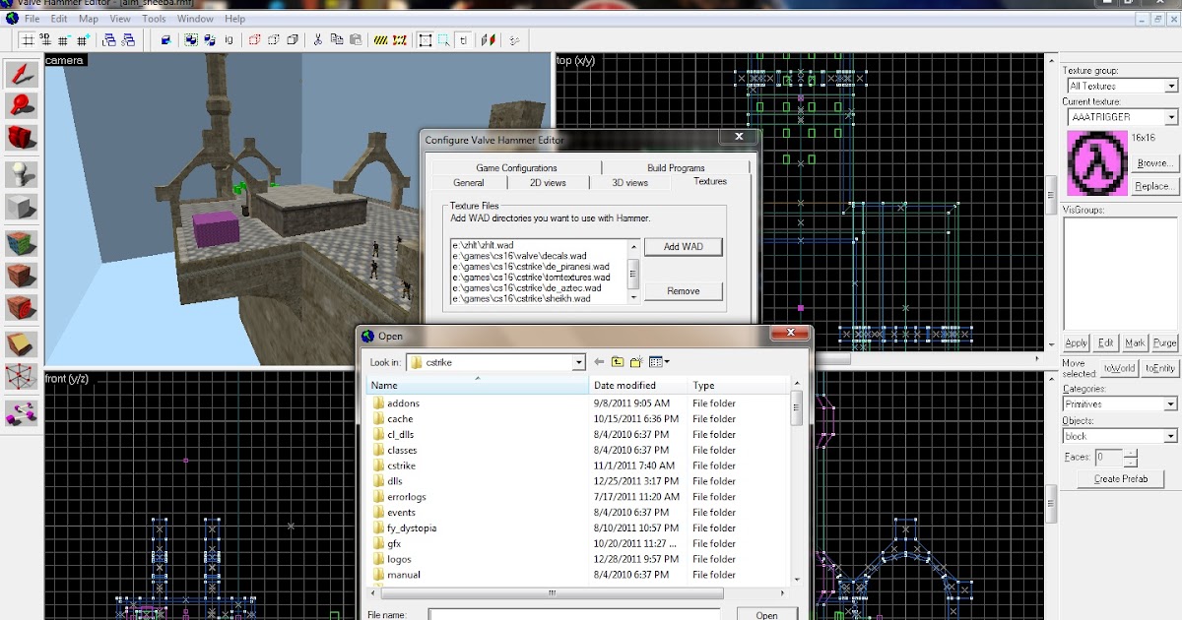Go up one folder level in Open dialog
1182x620 pixels.
point(618,362)
